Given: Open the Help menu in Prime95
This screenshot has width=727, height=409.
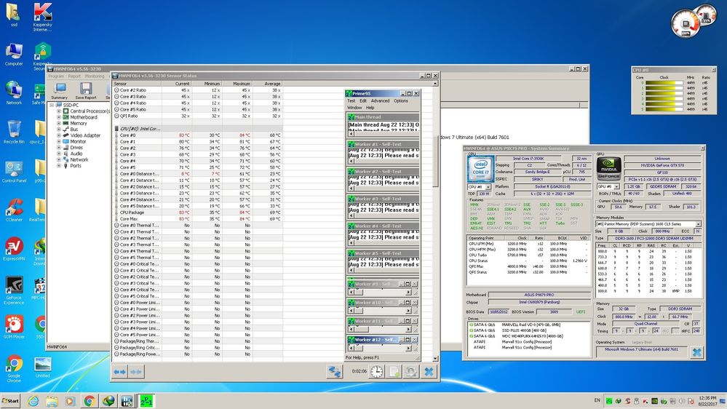Looking at the screenshot, I should pyautogui.click(x=370, y=107).
